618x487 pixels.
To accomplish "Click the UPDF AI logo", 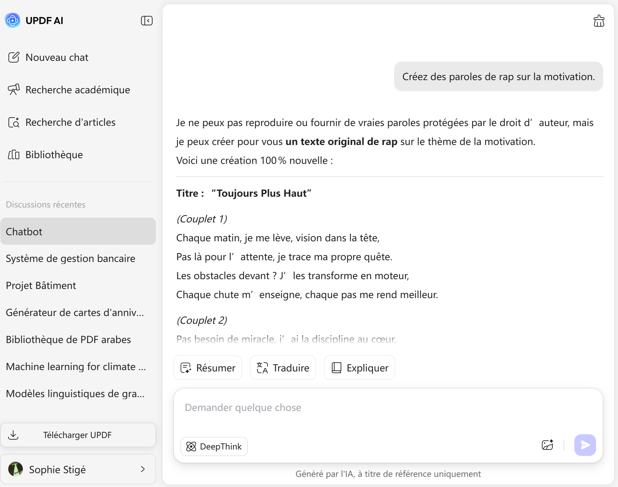I will (x=13, y=21).
